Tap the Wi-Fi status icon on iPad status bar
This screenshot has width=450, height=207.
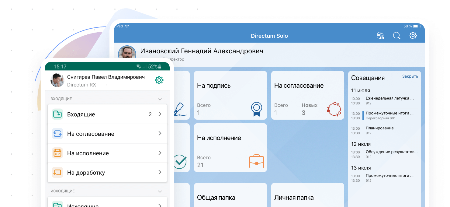coord(127,26)
